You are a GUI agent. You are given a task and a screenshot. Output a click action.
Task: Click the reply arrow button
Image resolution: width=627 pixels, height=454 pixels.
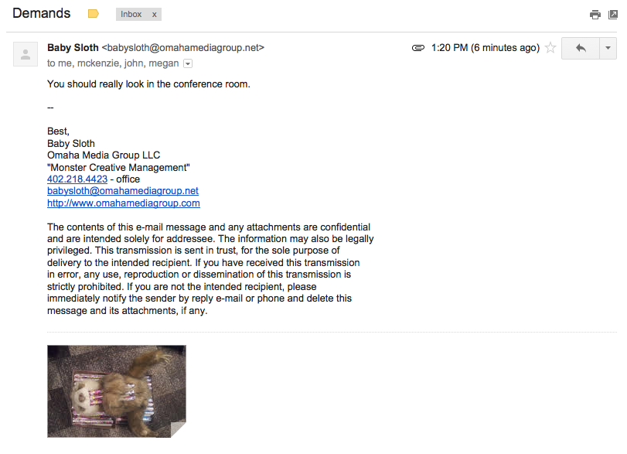click(x=581, y=48)
